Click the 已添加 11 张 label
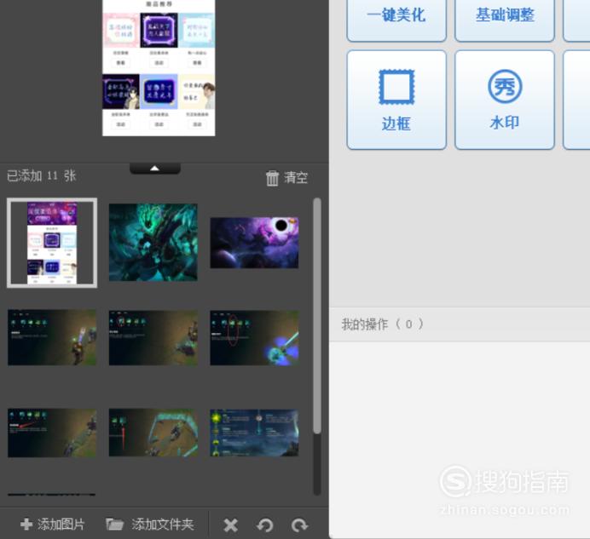Screen dimensions: 590x539 [x=42, y=176]
